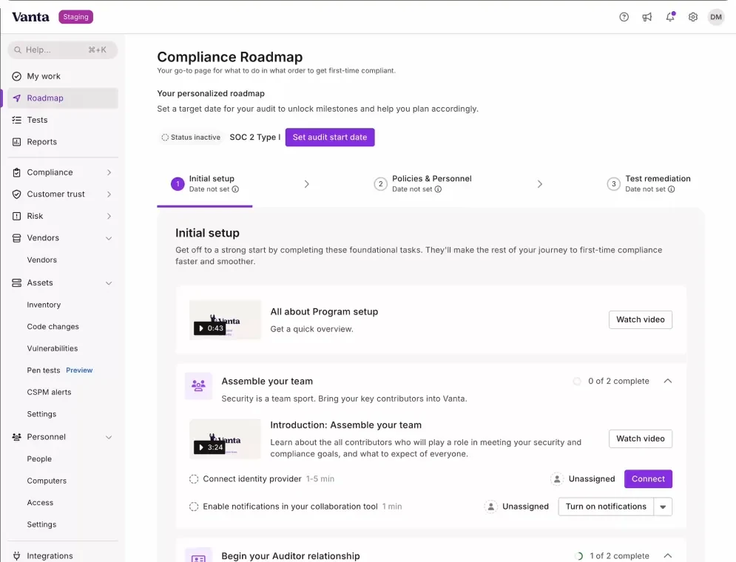Click the Integrations plug icon
Screen dimensions: 736x562
point(16,556)
